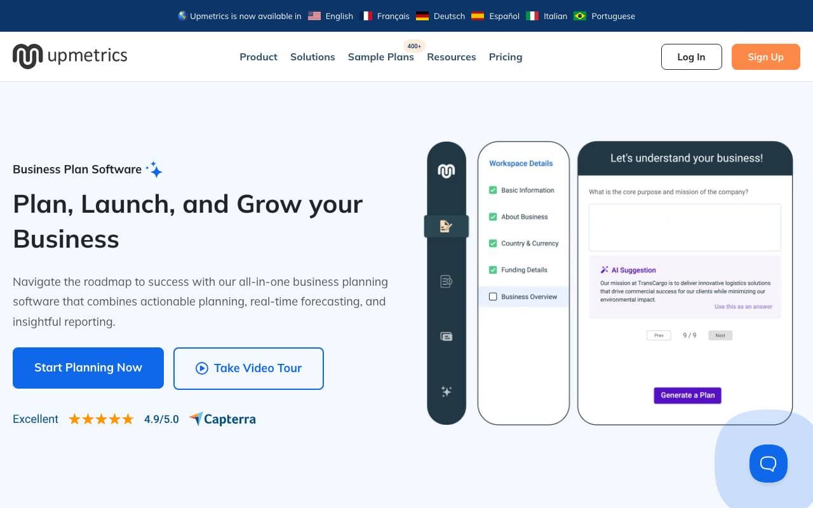813x508 pixels.
Task: Select the French flag icon
Action: (x=366, y=16)
